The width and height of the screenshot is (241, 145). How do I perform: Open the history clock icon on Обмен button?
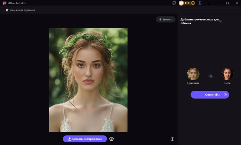coord(225,95)
